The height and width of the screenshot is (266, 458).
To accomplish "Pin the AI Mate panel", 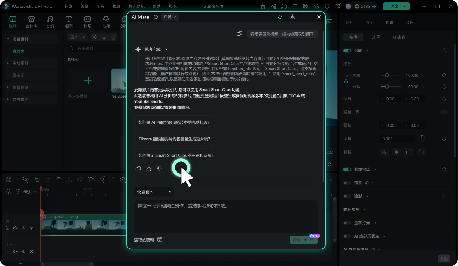I will tap(280, 17).
